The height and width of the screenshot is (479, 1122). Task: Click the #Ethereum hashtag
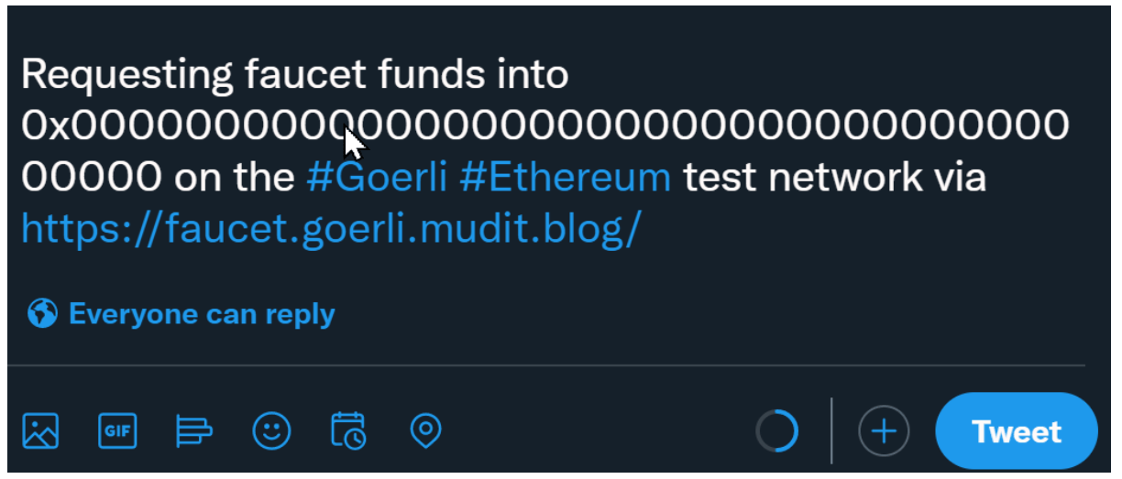(x=565, y=178)
